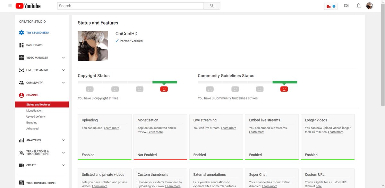Expand the Create section
This screenshot has width=385, height=188.
64,165
